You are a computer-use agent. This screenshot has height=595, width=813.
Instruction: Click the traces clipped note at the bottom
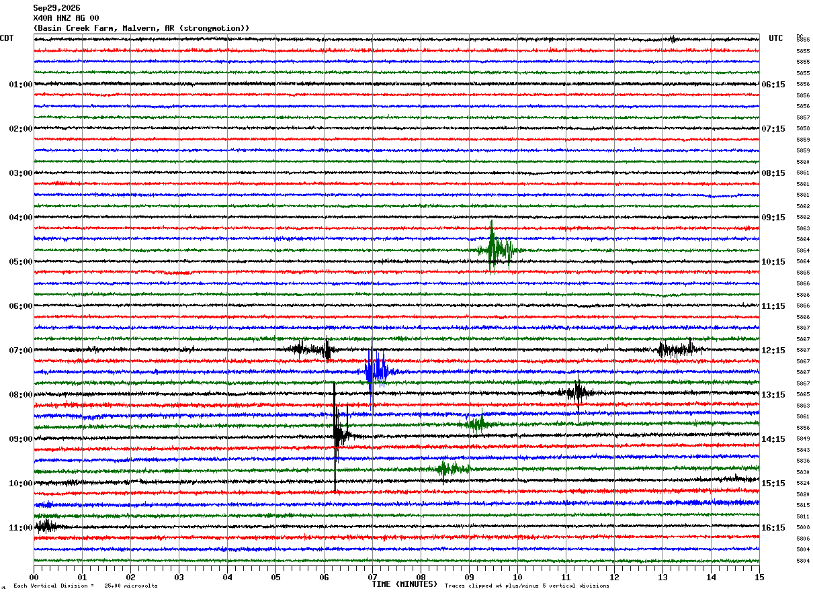527,586
